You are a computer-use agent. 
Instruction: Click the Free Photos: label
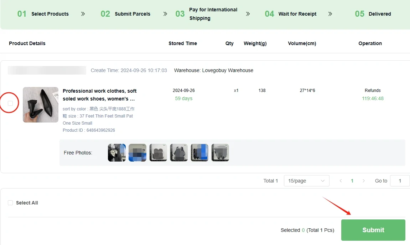click(78, 153)
